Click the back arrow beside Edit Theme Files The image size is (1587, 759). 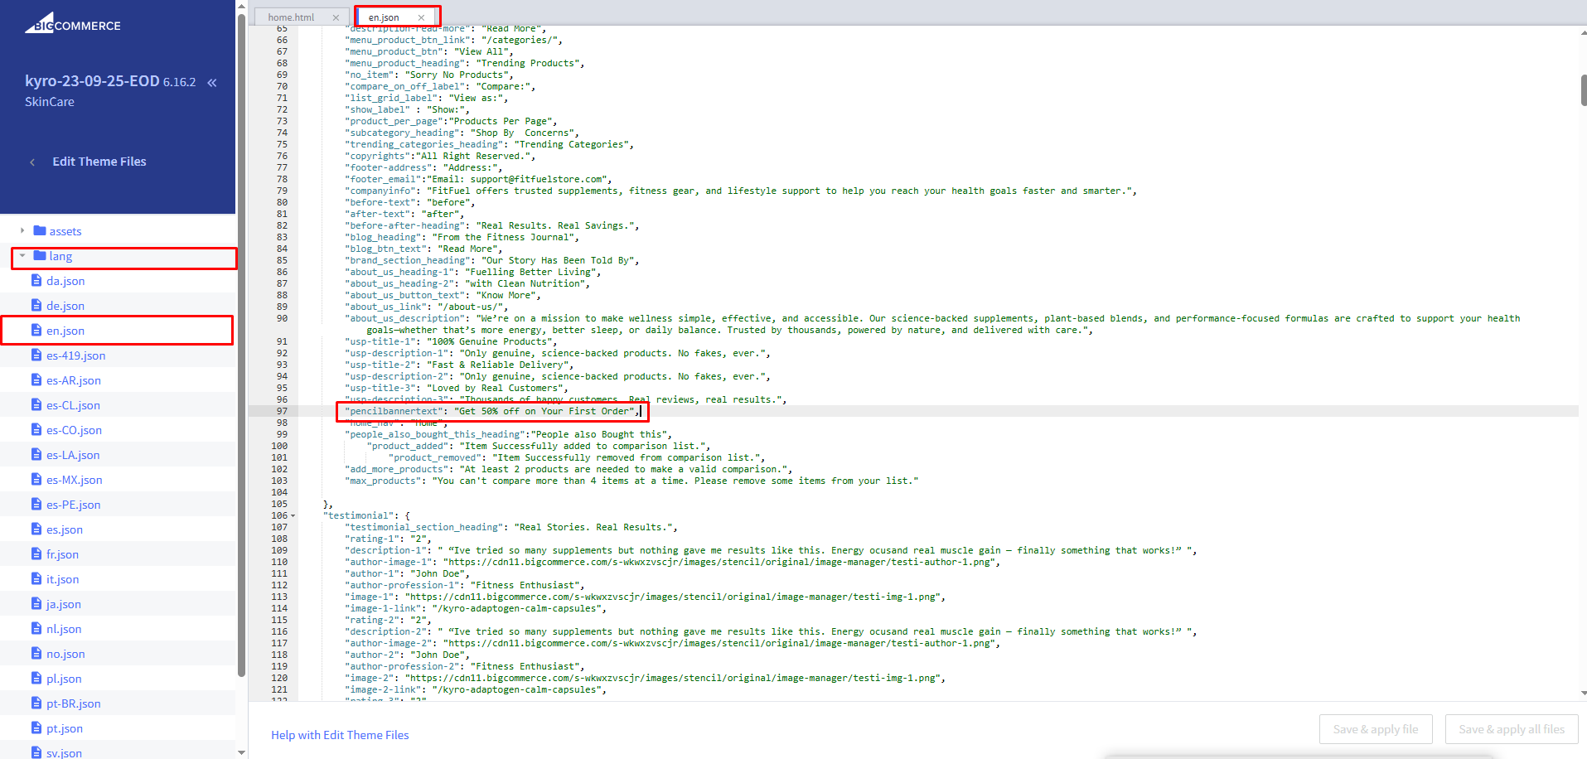(32, 162)
